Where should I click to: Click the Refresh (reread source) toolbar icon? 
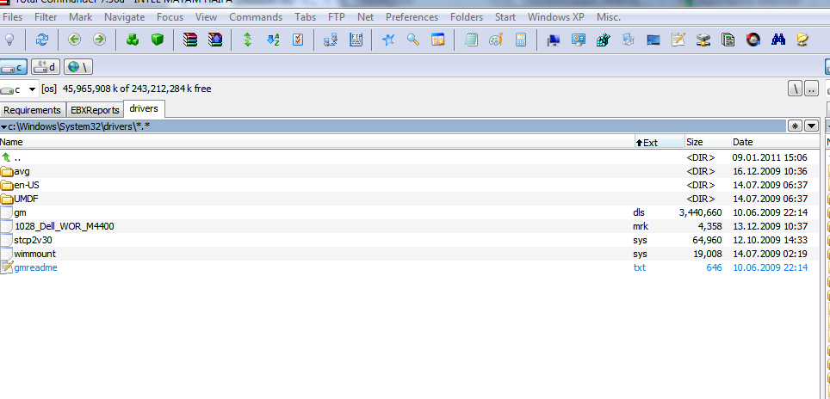[x=41, y=39]
